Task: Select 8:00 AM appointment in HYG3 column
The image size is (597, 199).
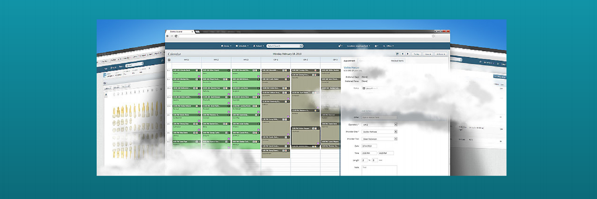Action: 246,74
